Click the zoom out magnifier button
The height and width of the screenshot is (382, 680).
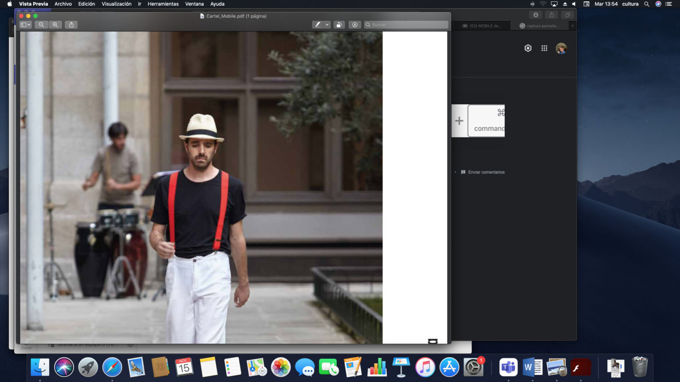41,25
